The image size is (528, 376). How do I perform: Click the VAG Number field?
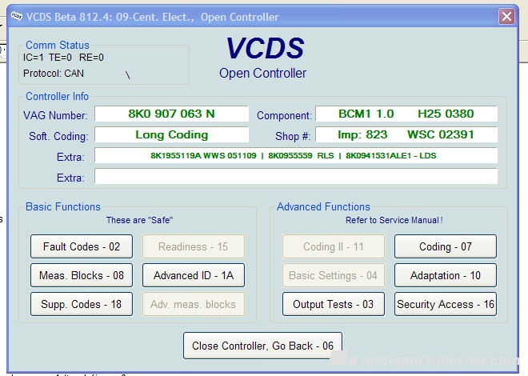coord(171,114)
